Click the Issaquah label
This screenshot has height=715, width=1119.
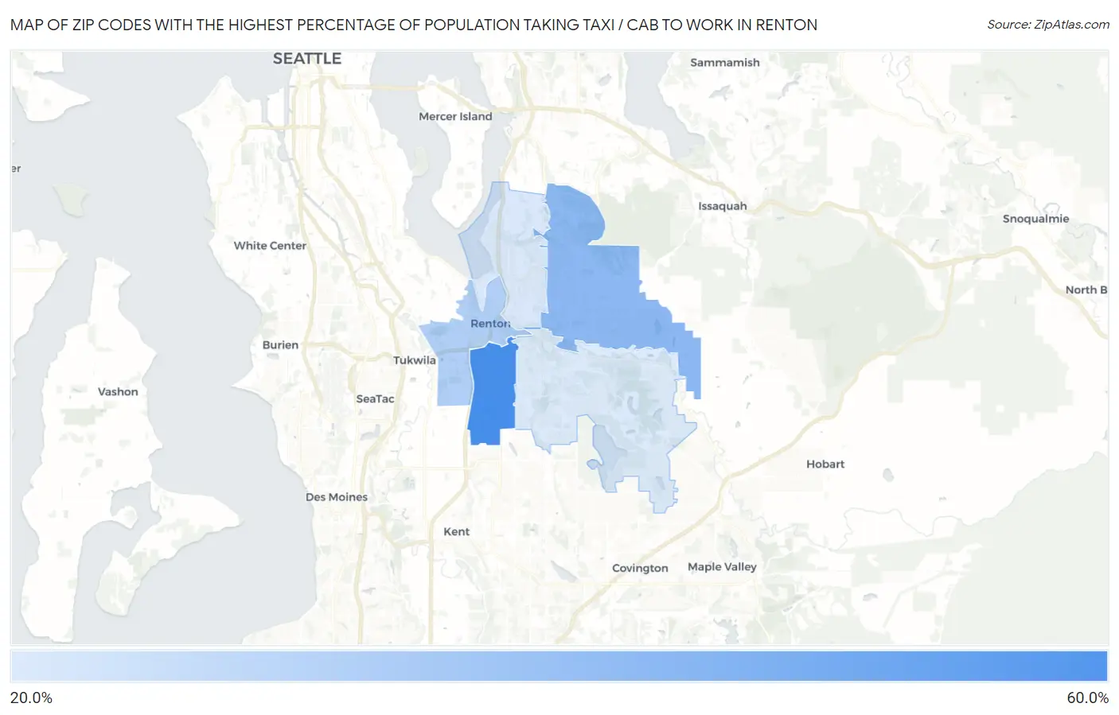[723, 206]
